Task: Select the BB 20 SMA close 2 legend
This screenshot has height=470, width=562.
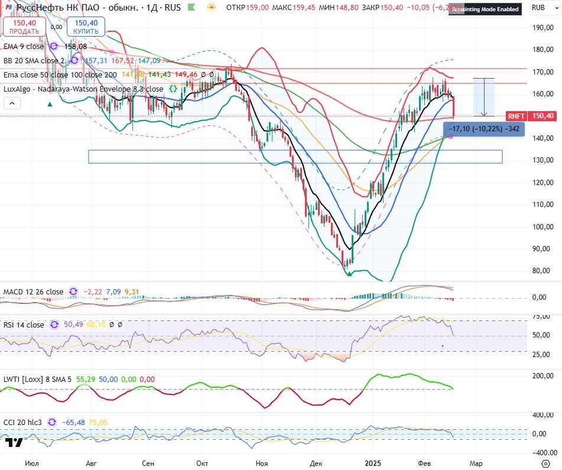Action: 34,61
